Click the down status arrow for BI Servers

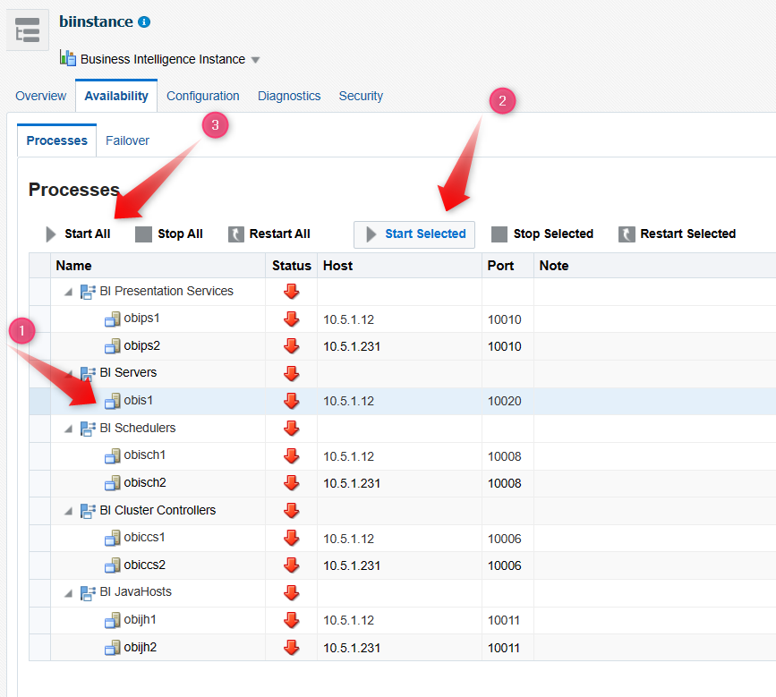coord(292,373)
